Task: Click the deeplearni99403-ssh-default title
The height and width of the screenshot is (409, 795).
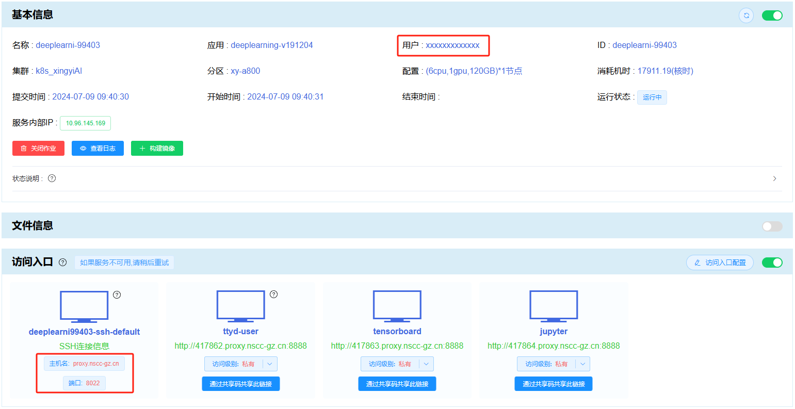Action: click(84, 332)
